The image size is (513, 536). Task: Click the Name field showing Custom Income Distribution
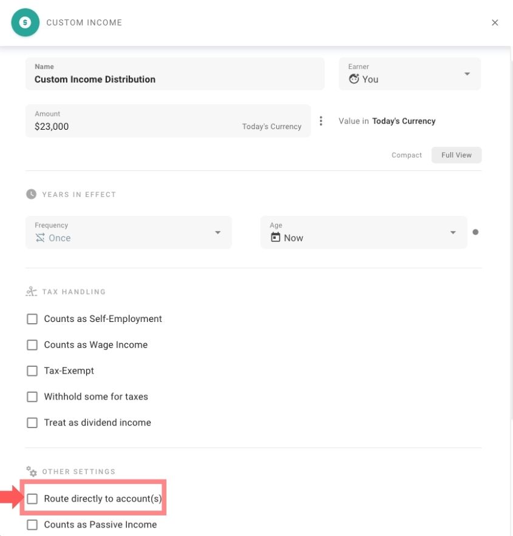(175, 73)
